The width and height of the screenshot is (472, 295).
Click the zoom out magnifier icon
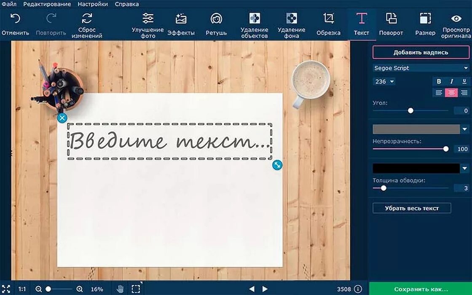(38, 289)
